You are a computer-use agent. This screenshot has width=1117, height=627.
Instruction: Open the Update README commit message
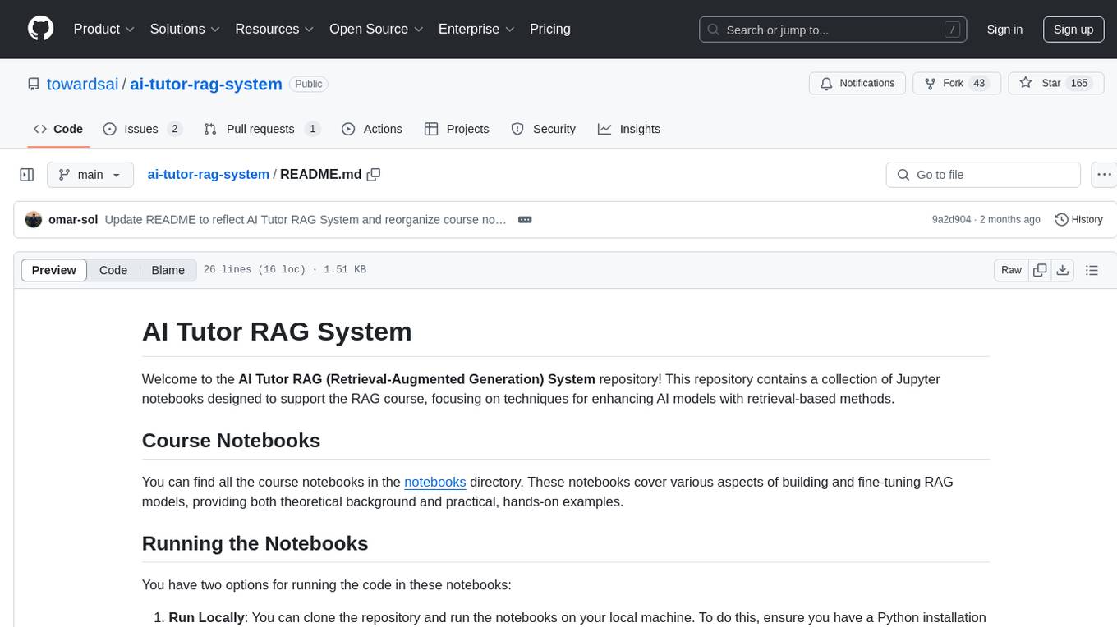click(x=306, y=220)
